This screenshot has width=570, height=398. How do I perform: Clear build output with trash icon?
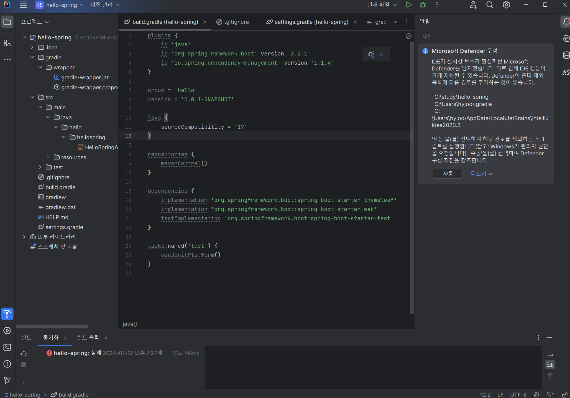pyautogui.click(x=550, y=376)
